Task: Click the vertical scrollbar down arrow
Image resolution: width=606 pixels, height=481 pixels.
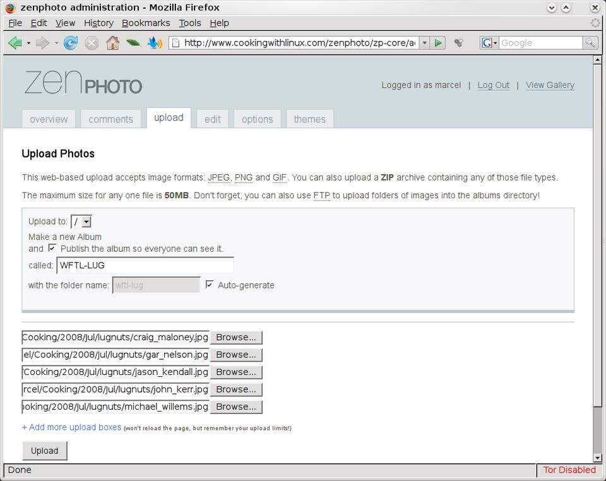Action: (x=598, y=458)
